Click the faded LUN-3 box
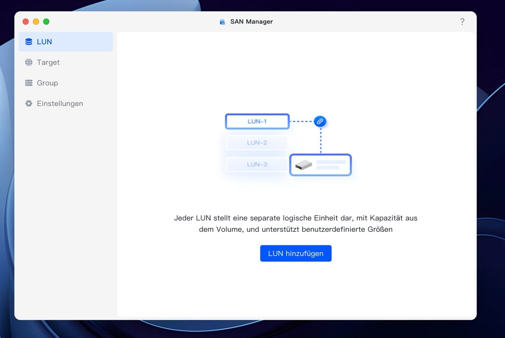 click(x=257, y=164)
